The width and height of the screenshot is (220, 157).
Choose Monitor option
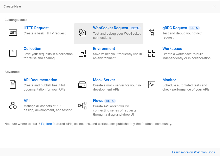click(169, 80)
